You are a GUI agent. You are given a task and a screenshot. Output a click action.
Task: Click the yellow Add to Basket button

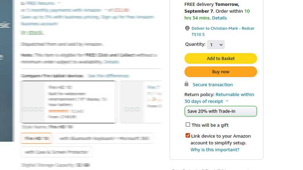pyautogui.click(x=220, y=58)
